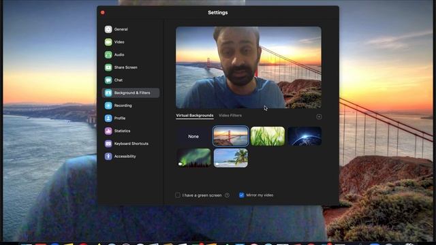Viewport: 436px width, 245px height.
Task: Open the General settings icon
Action: click(108, 29)
